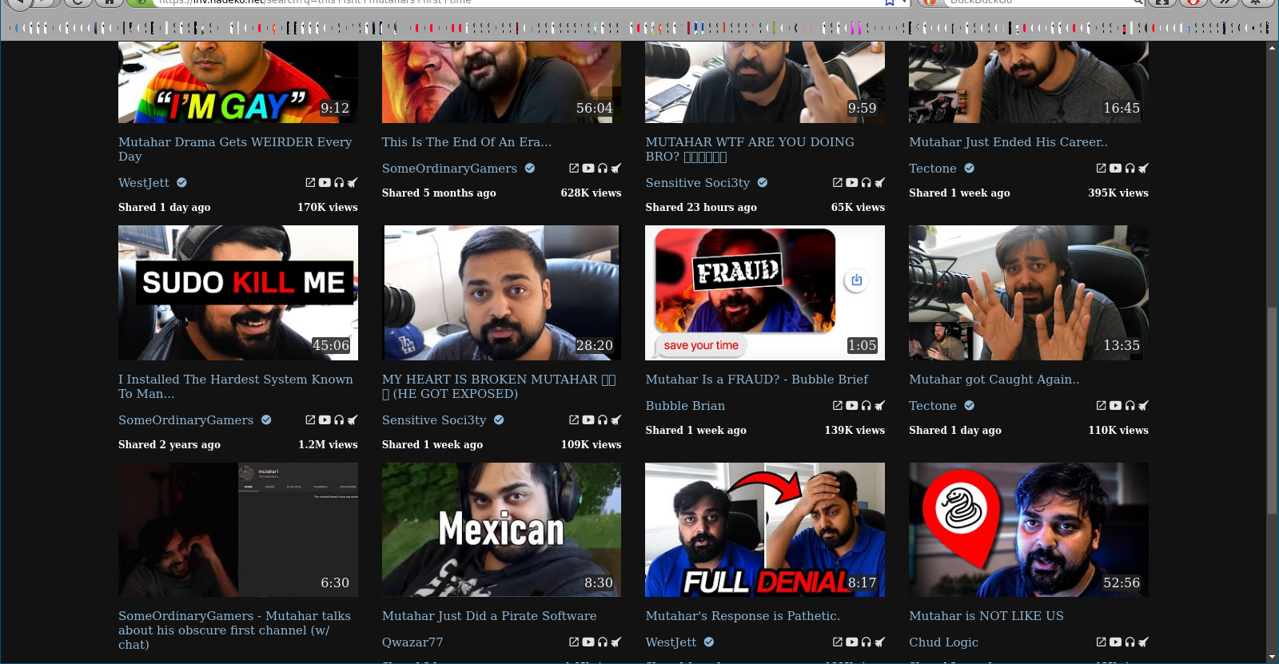Image resolution: width=1279 pixels, height=664 pixels.
Task: Visit Tectone channel under 'Mutahar got Caught Again'
Action: pyautogui.click(x=933, y=406)
